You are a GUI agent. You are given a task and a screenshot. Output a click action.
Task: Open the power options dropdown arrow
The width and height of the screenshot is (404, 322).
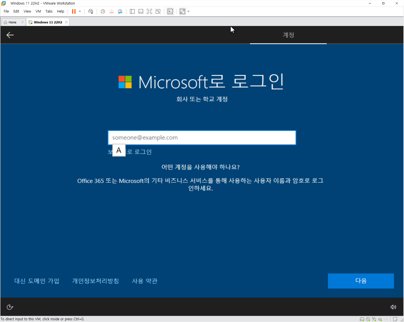[x=80, y=11]
